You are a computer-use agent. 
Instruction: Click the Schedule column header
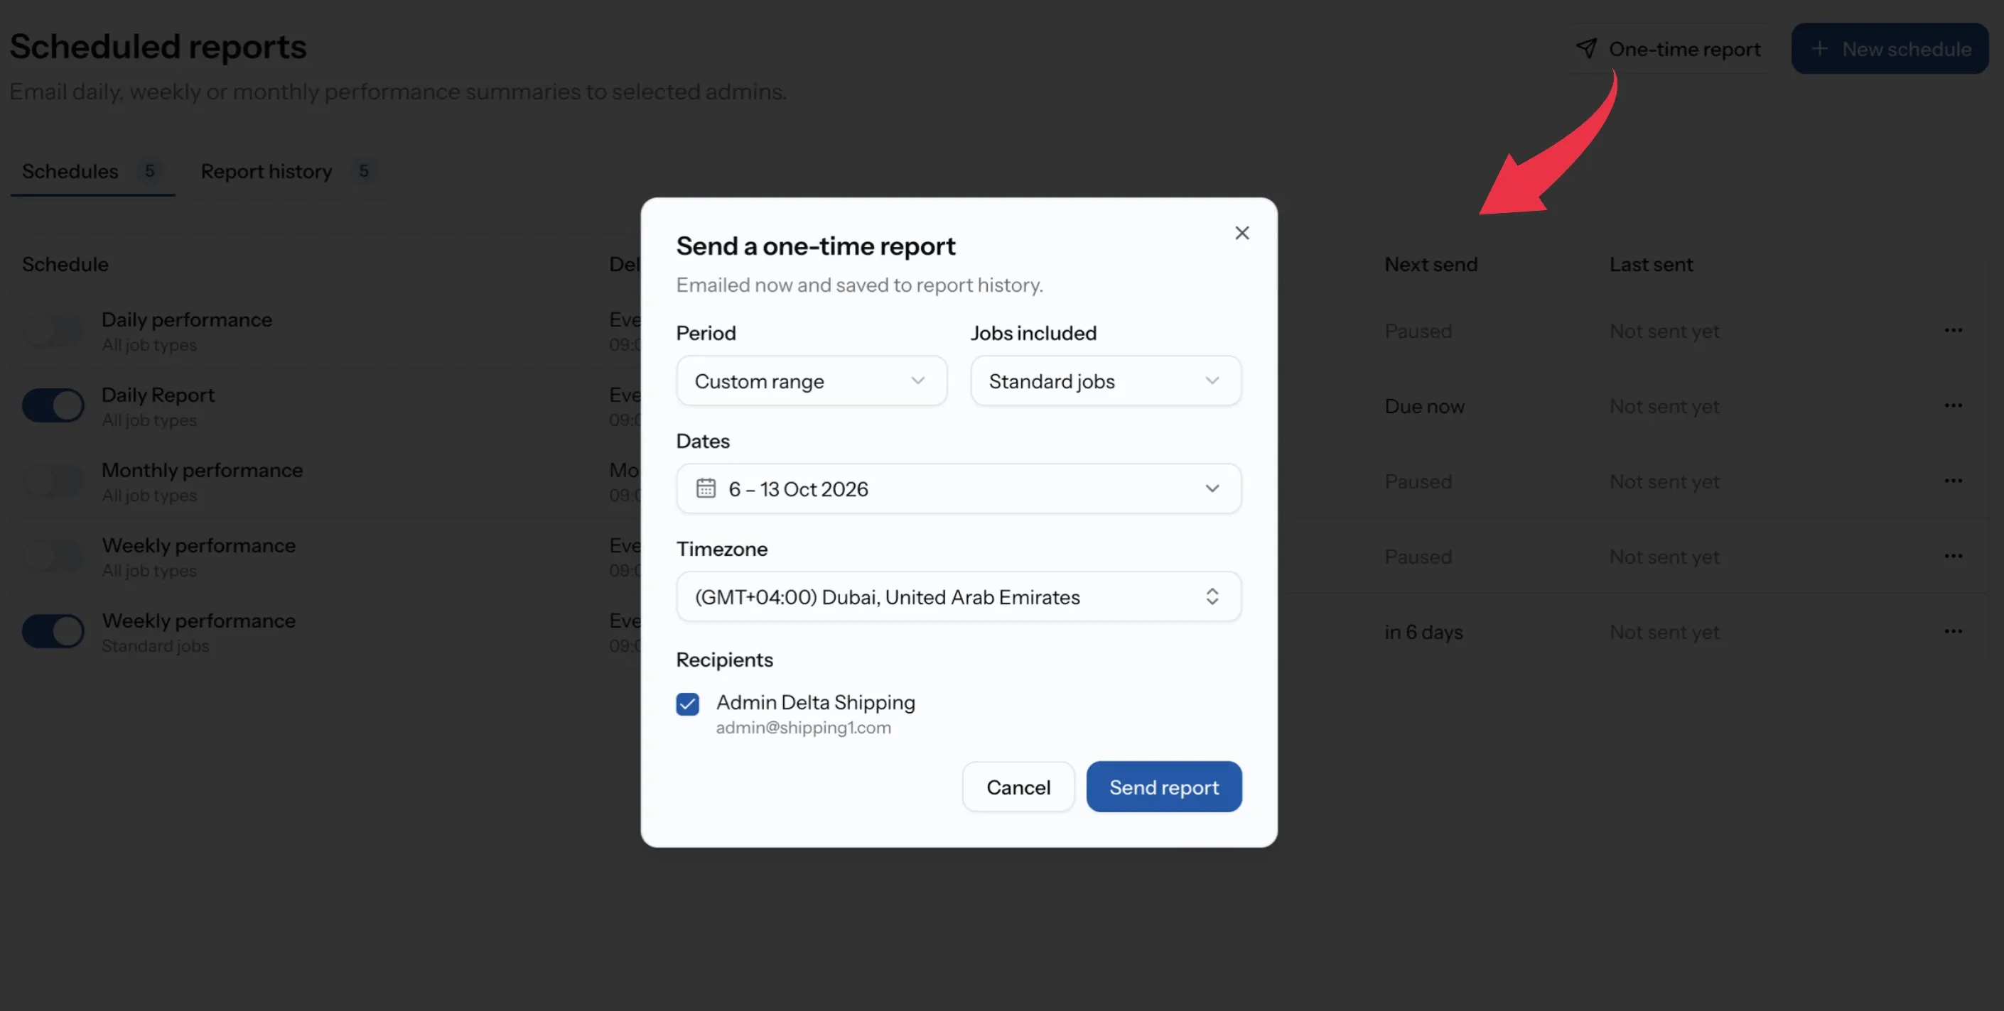(65, 264)
